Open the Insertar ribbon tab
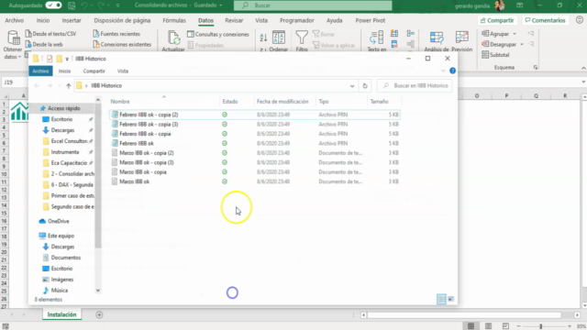 click(72, 20)
